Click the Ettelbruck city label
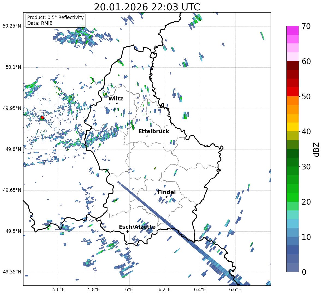Screen dimensions: 323x295 [154, 131]
